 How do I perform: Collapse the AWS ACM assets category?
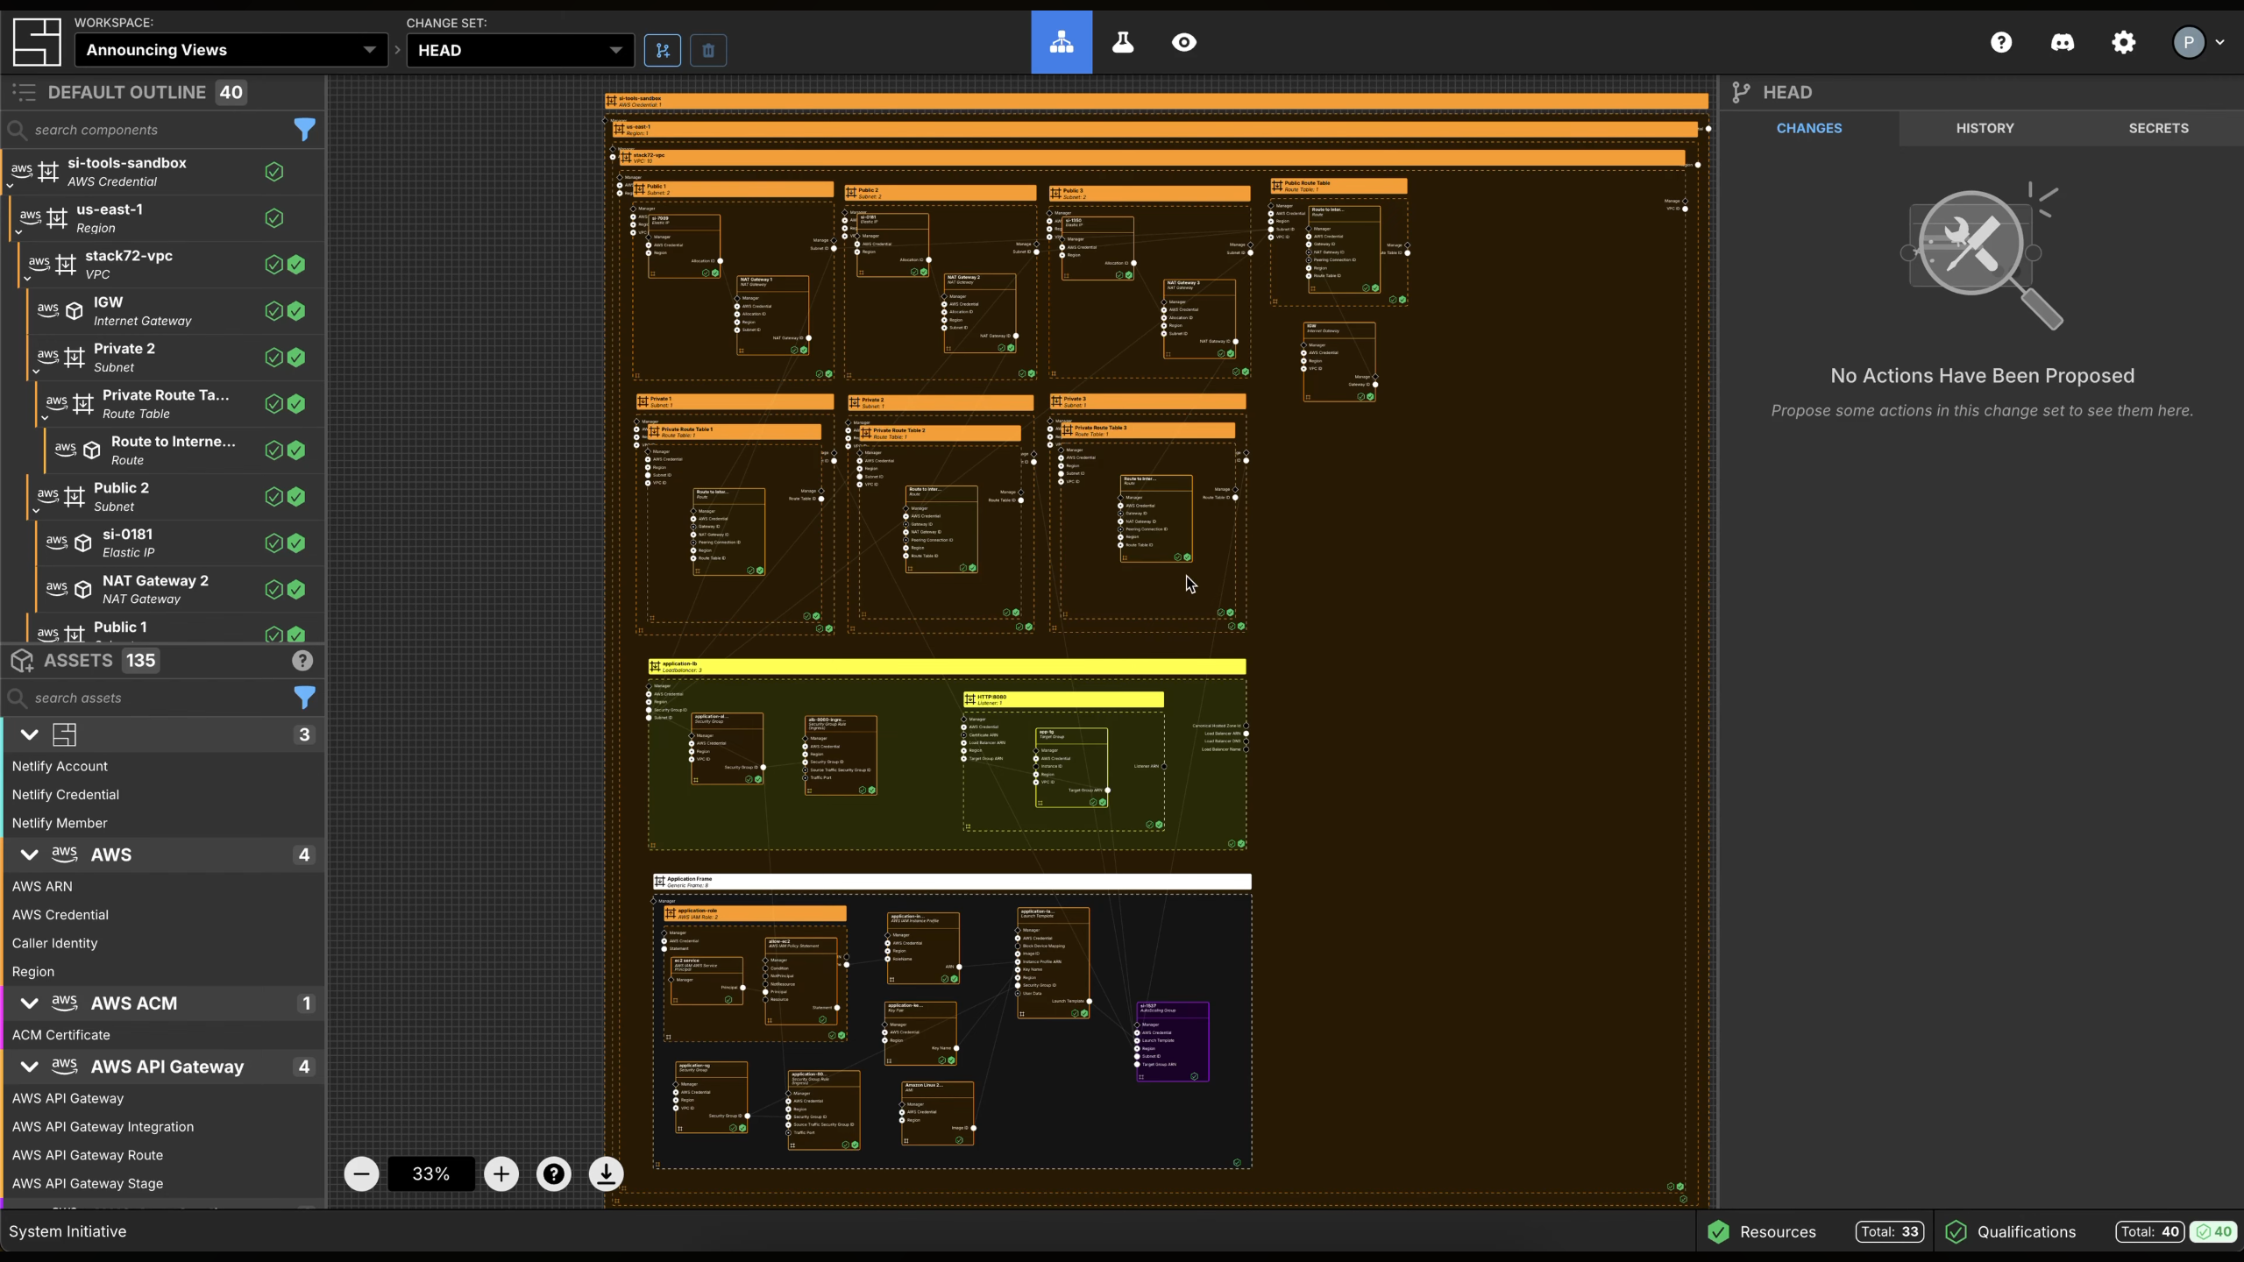click(29, 1003)
